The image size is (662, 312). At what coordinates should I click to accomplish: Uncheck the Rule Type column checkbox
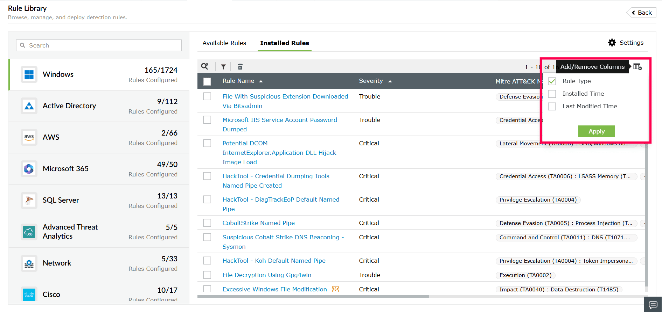(552, 81)
